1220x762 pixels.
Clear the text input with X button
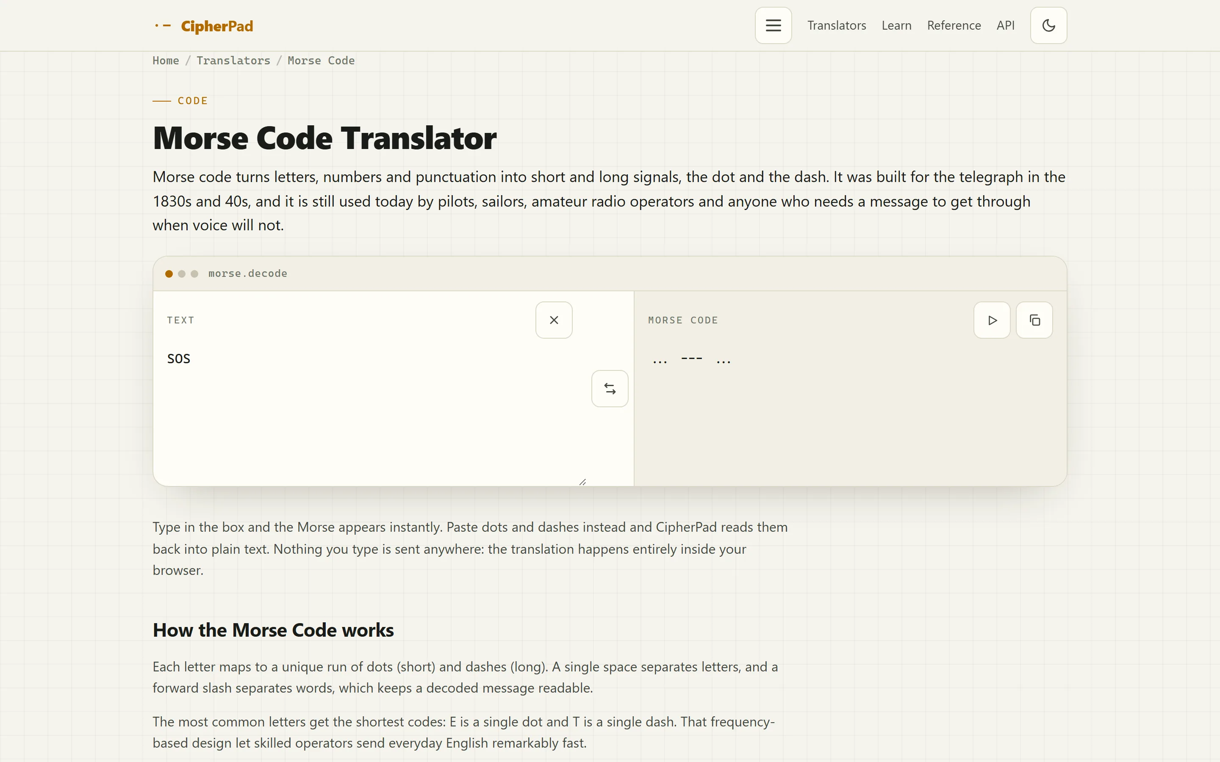pos(554,320)
